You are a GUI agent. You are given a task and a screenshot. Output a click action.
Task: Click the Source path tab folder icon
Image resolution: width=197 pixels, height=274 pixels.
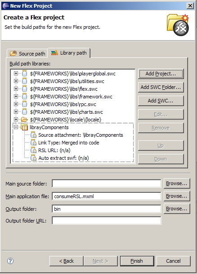click(13, 53)
